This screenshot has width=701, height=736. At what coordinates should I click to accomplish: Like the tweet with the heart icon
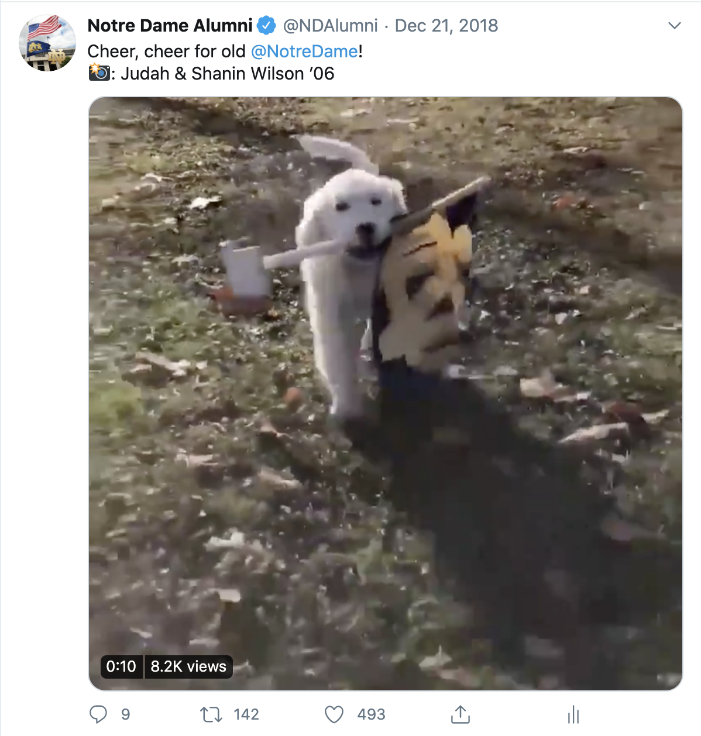click(334, 714)
